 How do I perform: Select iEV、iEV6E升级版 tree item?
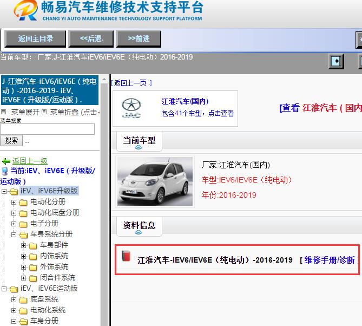(x=49, y=191)
